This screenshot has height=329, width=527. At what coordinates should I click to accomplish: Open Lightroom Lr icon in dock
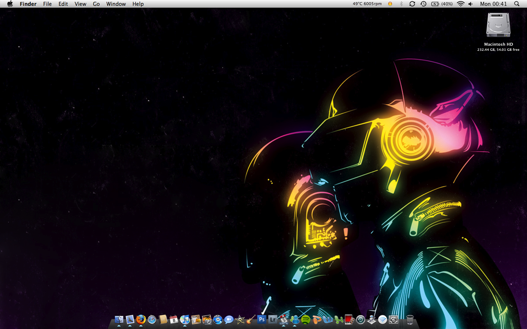[x=273, y=319]
